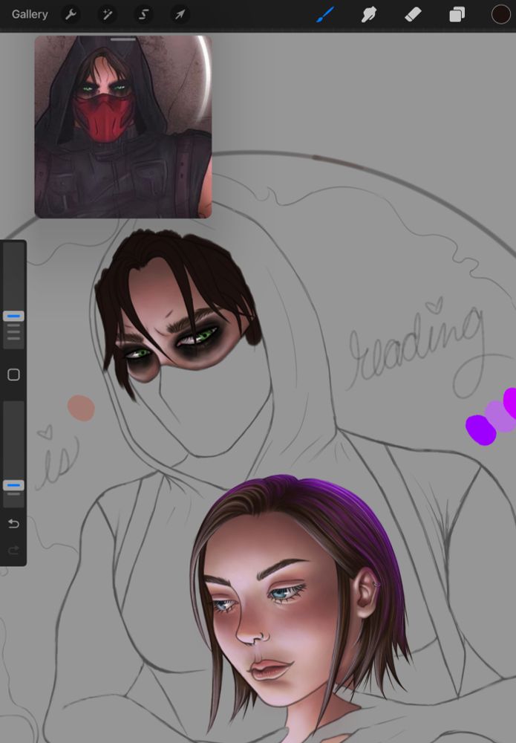Screen dimensions: 516x743
Task: Undo the last stroke
Action: 13,524
